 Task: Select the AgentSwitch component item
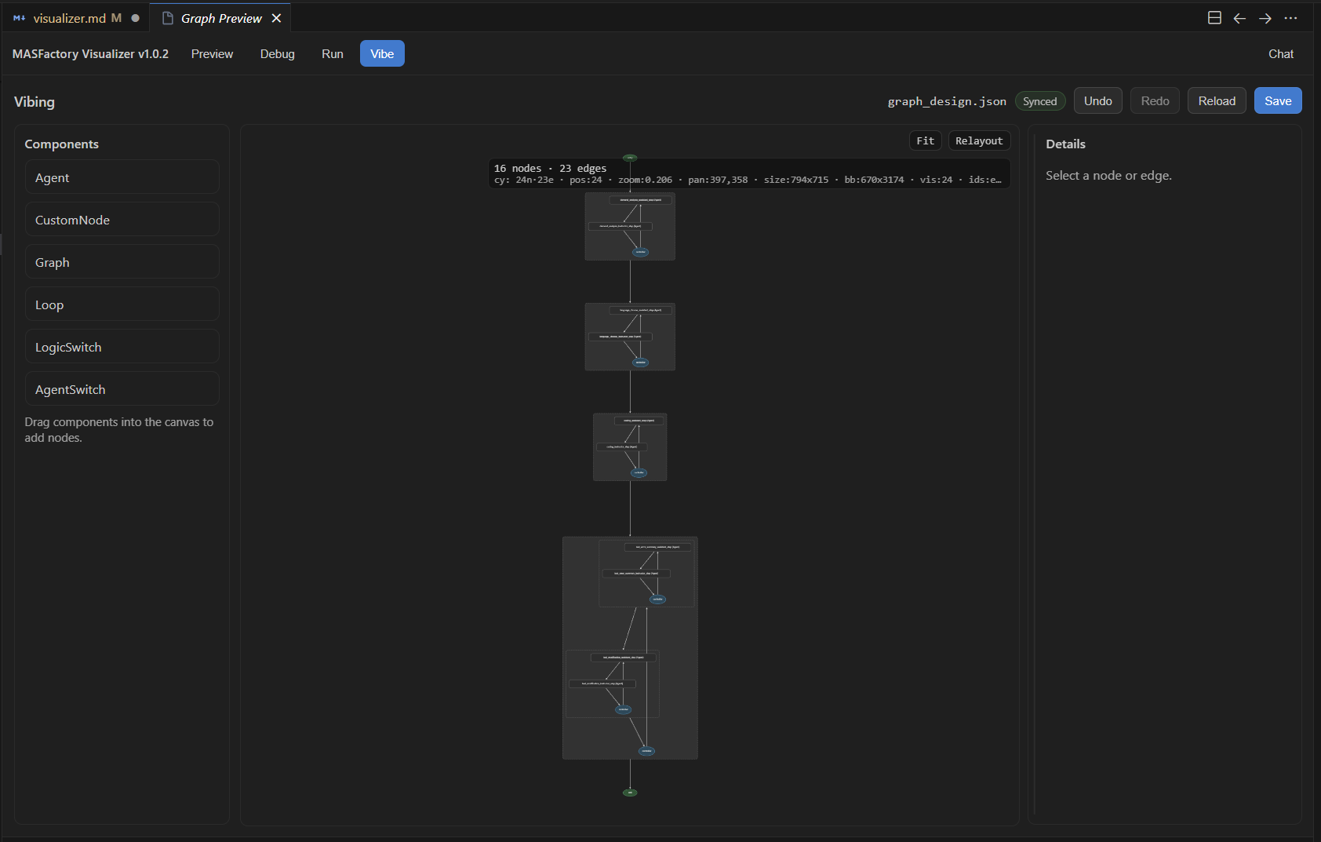122,389
